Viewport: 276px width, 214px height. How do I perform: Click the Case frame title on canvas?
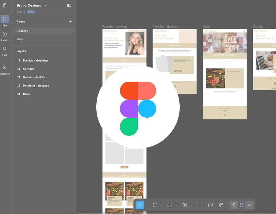pos(206,27)
